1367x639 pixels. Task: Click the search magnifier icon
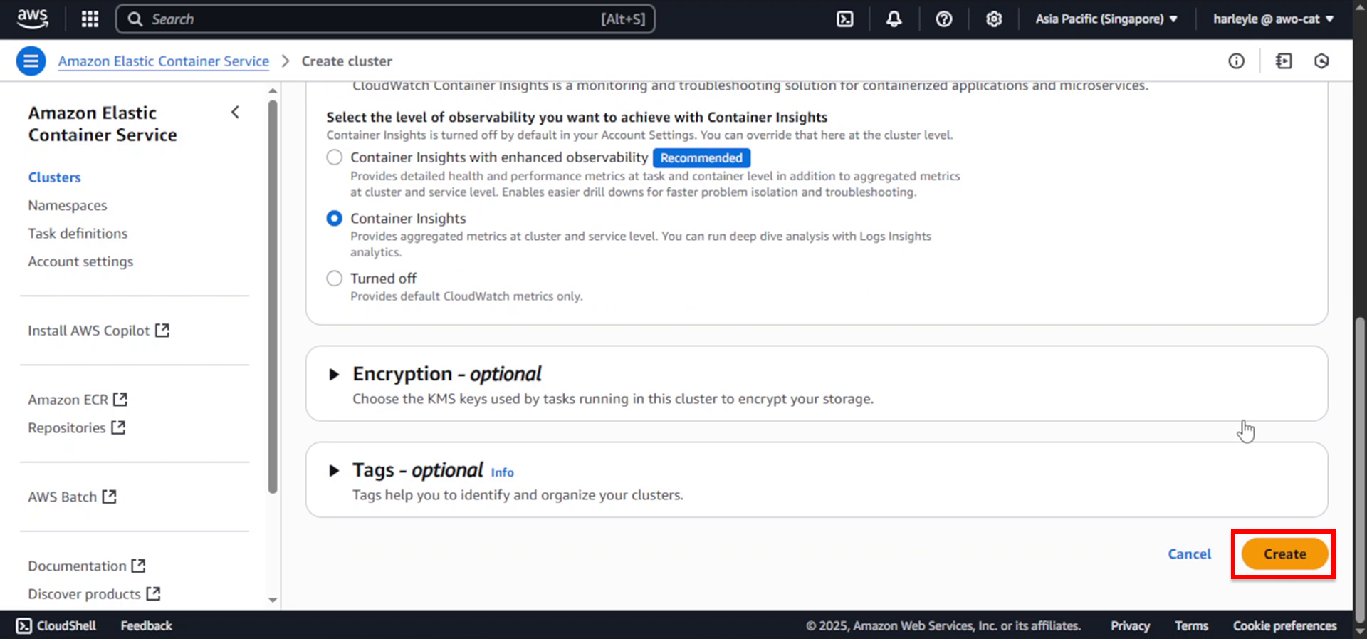(135, 19)
